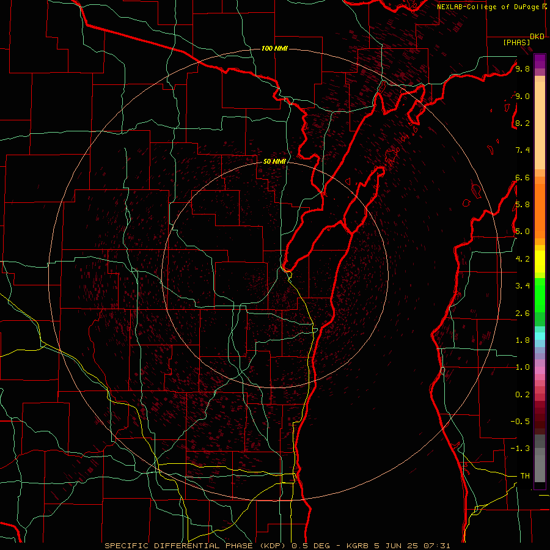Select the 8.2 value on the color scale
The height and width of the screenshot is (550, 550).
[522, 123]
